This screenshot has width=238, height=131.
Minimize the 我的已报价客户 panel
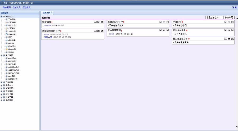click(x=161, y=22)
